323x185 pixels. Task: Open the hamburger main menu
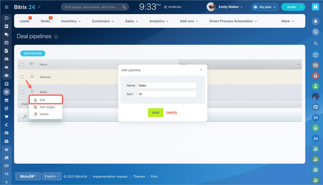coord(7,7)
